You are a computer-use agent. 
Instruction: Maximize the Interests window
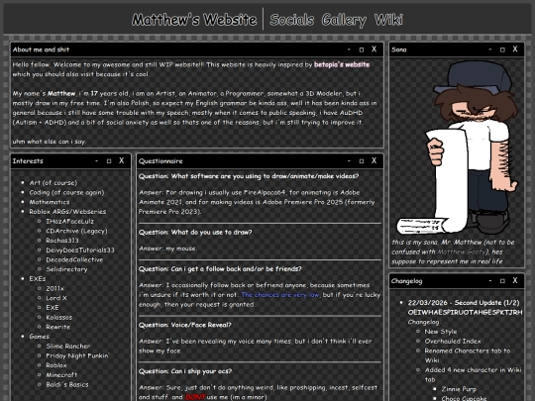point(109,161)
